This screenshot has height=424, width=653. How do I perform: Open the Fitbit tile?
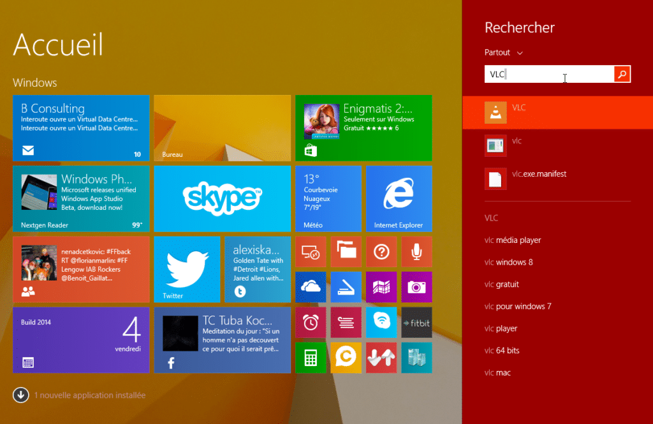pos(417,323)
